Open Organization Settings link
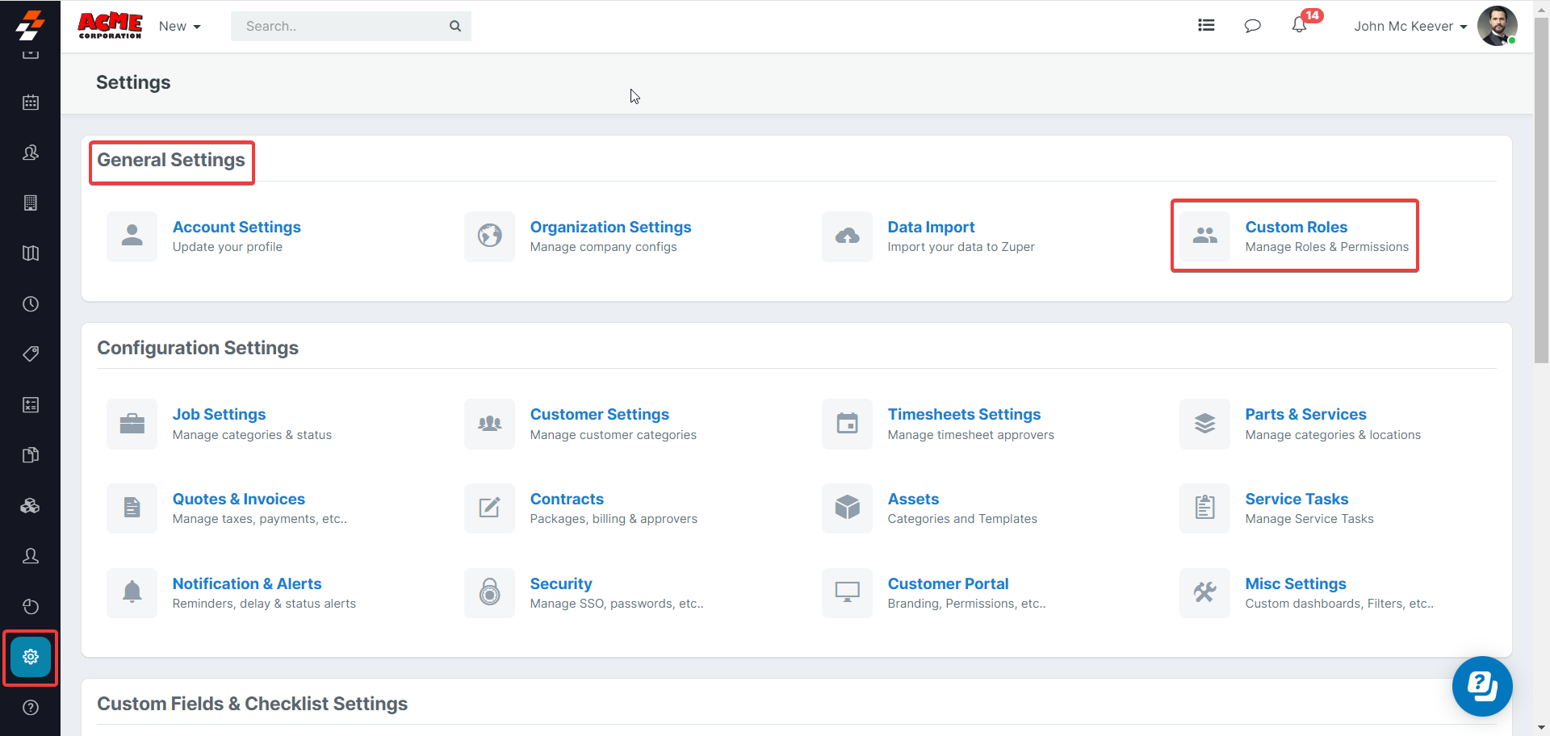The height and width of the screenshot is (736, 1550). tap(610, 228)
